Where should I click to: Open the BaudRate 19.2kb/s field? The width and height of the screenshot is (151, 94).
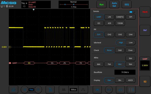coord(125,72)
